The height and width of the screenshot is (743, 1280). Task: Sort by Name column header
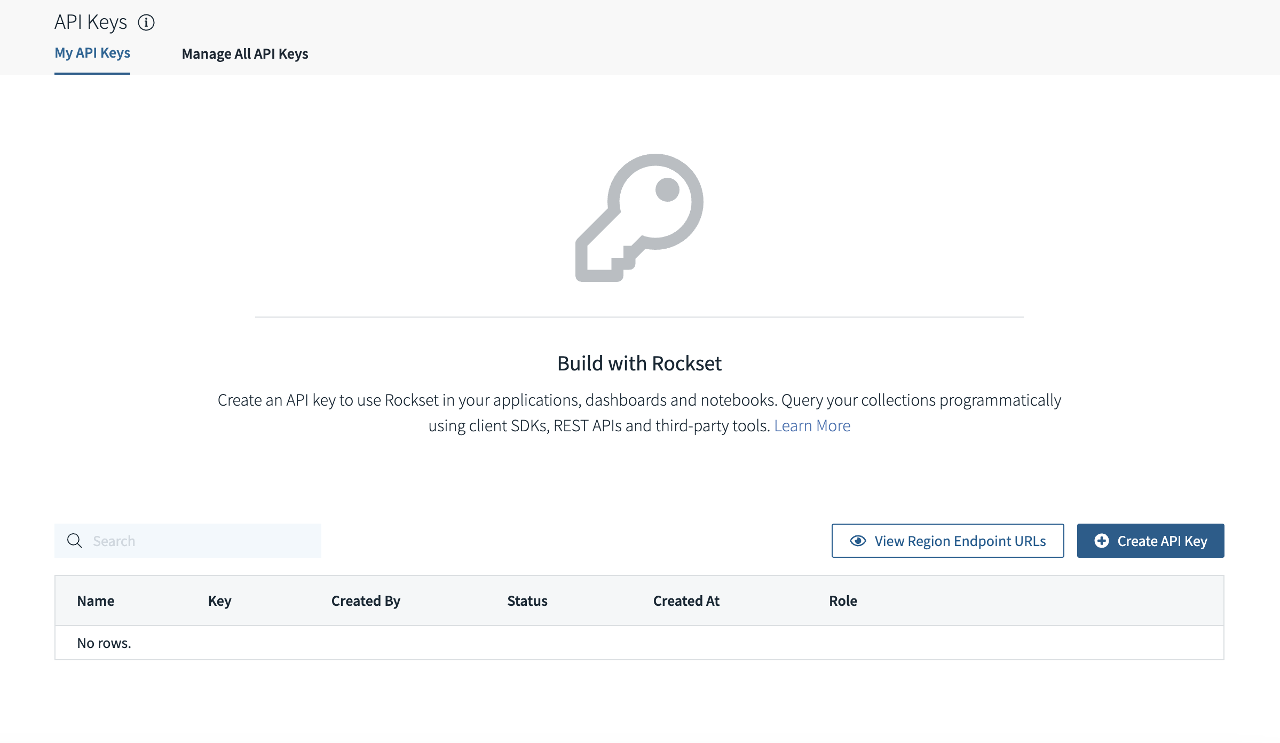tap(96, 600)
